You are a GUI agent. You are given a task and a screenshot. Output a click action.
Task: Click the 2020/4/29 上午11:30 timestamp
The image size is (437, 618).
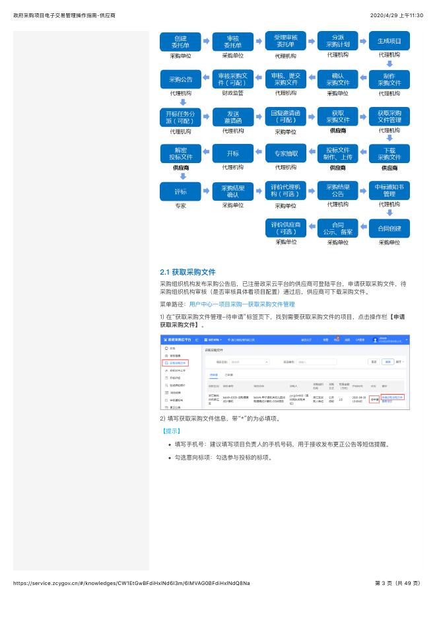(397, 15)
